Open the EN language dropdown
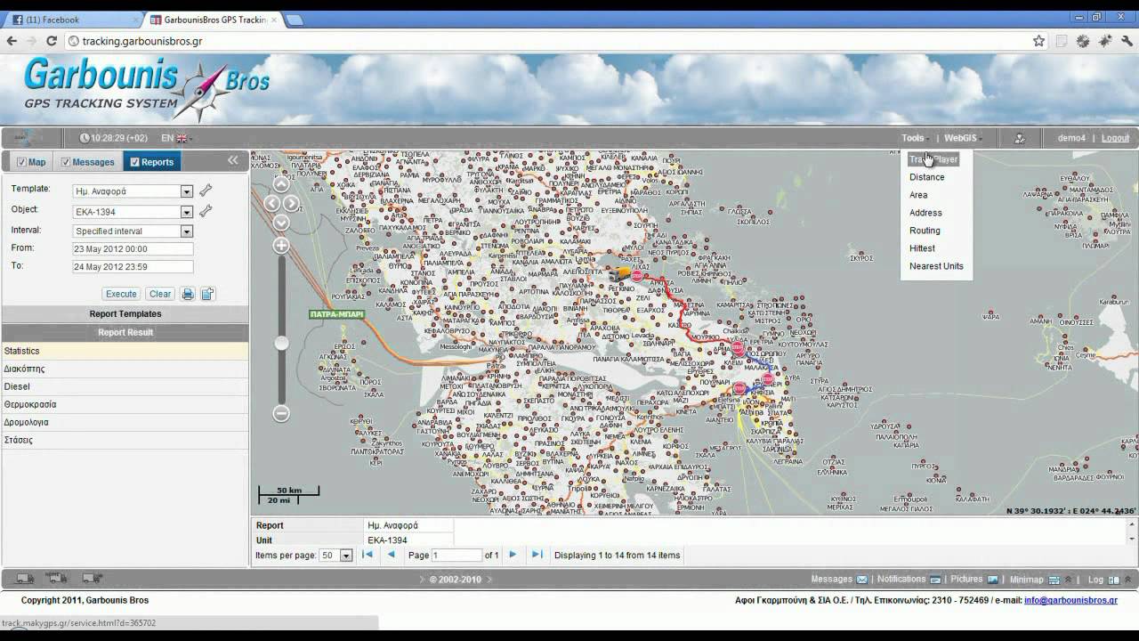Viewport: 1139px width, 641px height. (x=176, y=138)
